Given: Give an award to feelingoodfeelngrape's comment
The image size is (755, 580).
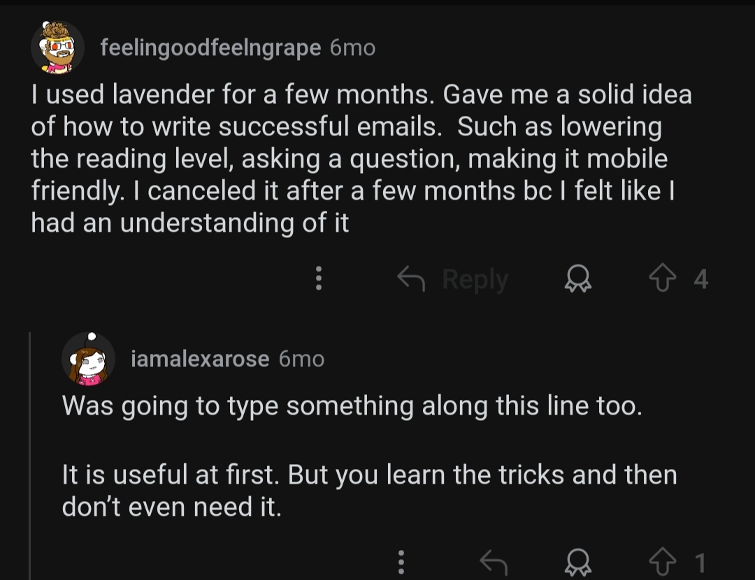Looking at the screenshot, I should (578, 278).
